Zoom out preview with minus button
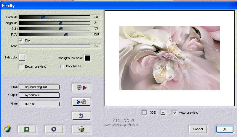The width and height of the screenshot is (237, 137). pos(144,112)
